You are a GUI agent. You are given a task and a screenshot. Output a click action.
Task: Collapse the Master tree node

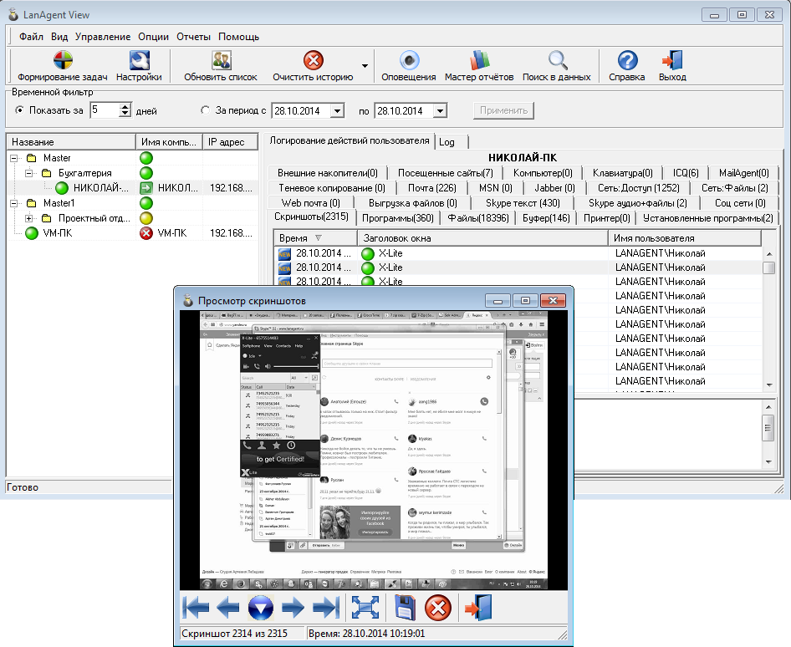[x=15, y=158]
